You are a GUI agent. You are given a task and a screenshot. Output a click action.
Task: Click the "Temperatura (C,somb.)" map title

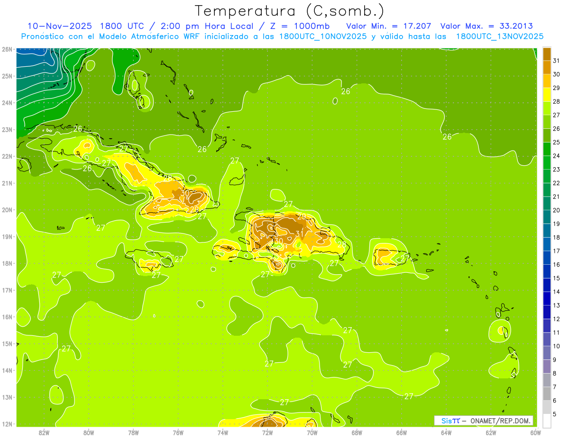(289, 11)
